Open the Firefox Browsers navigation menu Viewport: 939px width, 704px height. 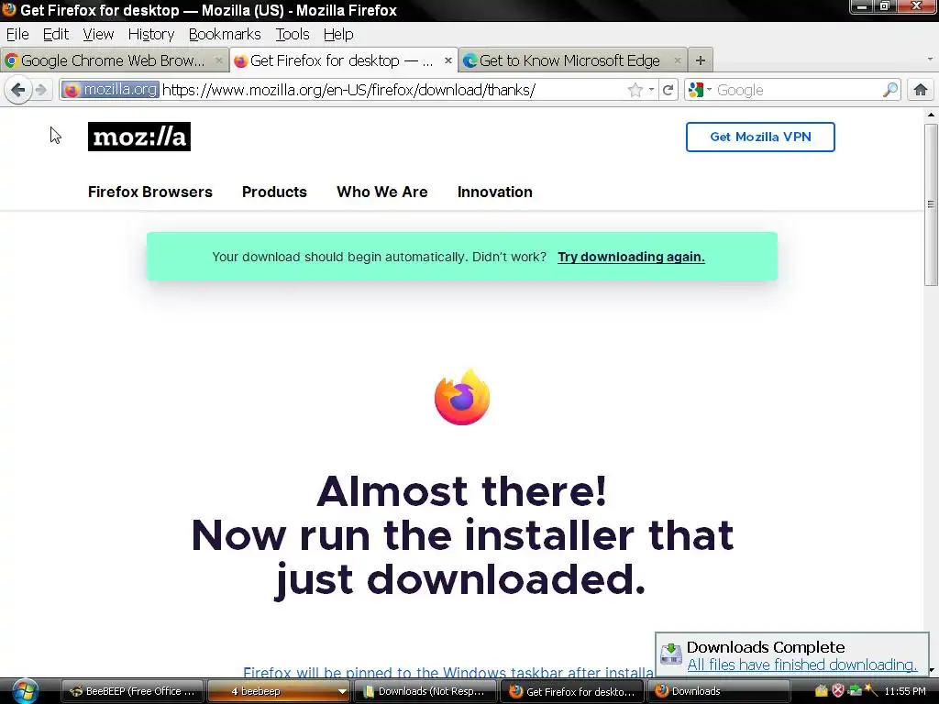[150, 192]
